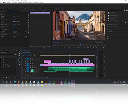Click the Export Frame camera icon
Image resolution: width=128 pixels, height=106 pixels.
tap(93, 47)
